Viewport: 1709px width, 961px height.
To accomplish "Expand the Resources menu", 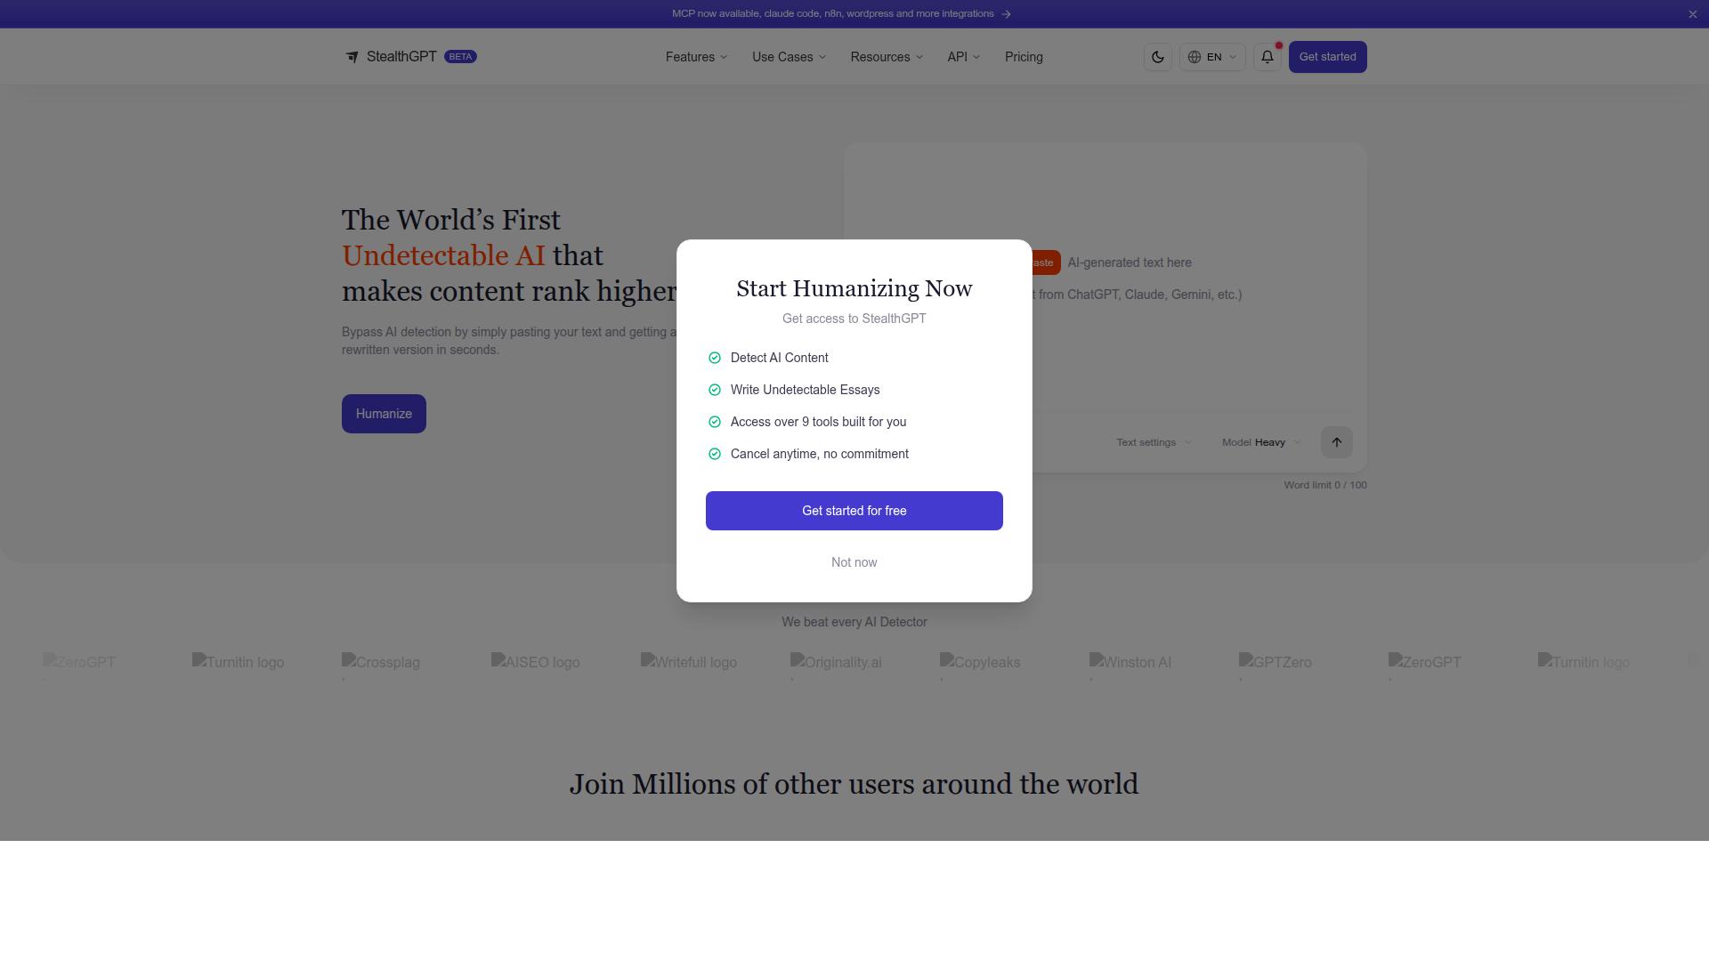I will coord(887,57).
